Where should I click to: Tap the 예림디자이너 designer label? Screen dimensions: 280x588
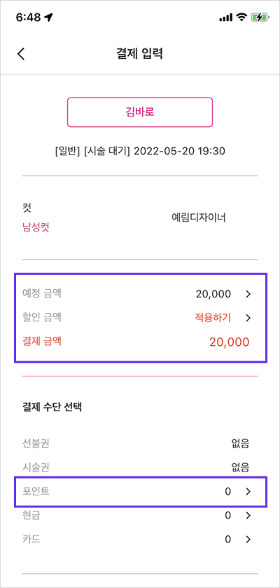click(198, 218)
